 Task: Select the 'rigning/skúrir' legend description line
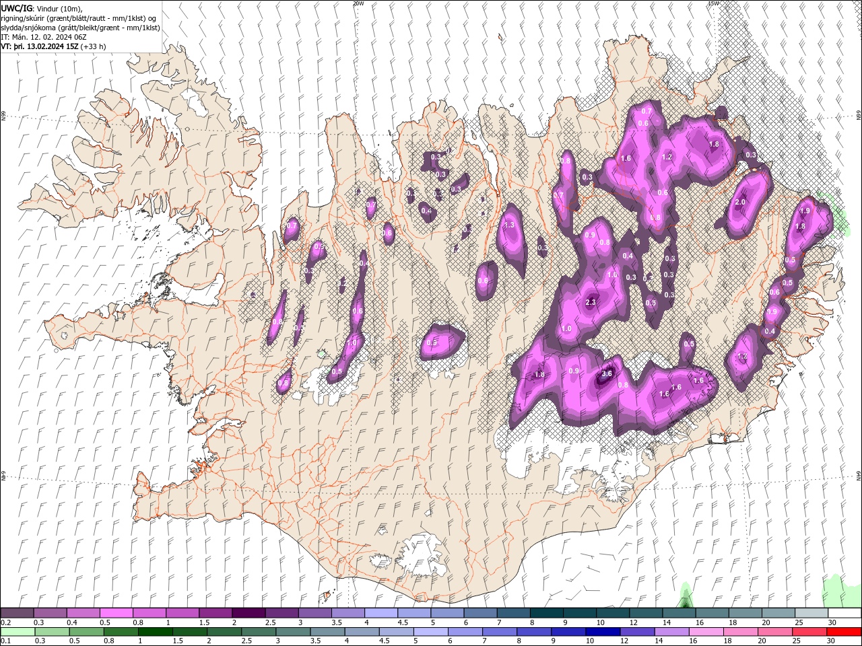click(x=79, y=18)
